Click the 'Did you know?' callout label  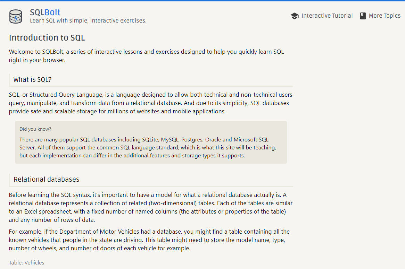click(35, 129)
